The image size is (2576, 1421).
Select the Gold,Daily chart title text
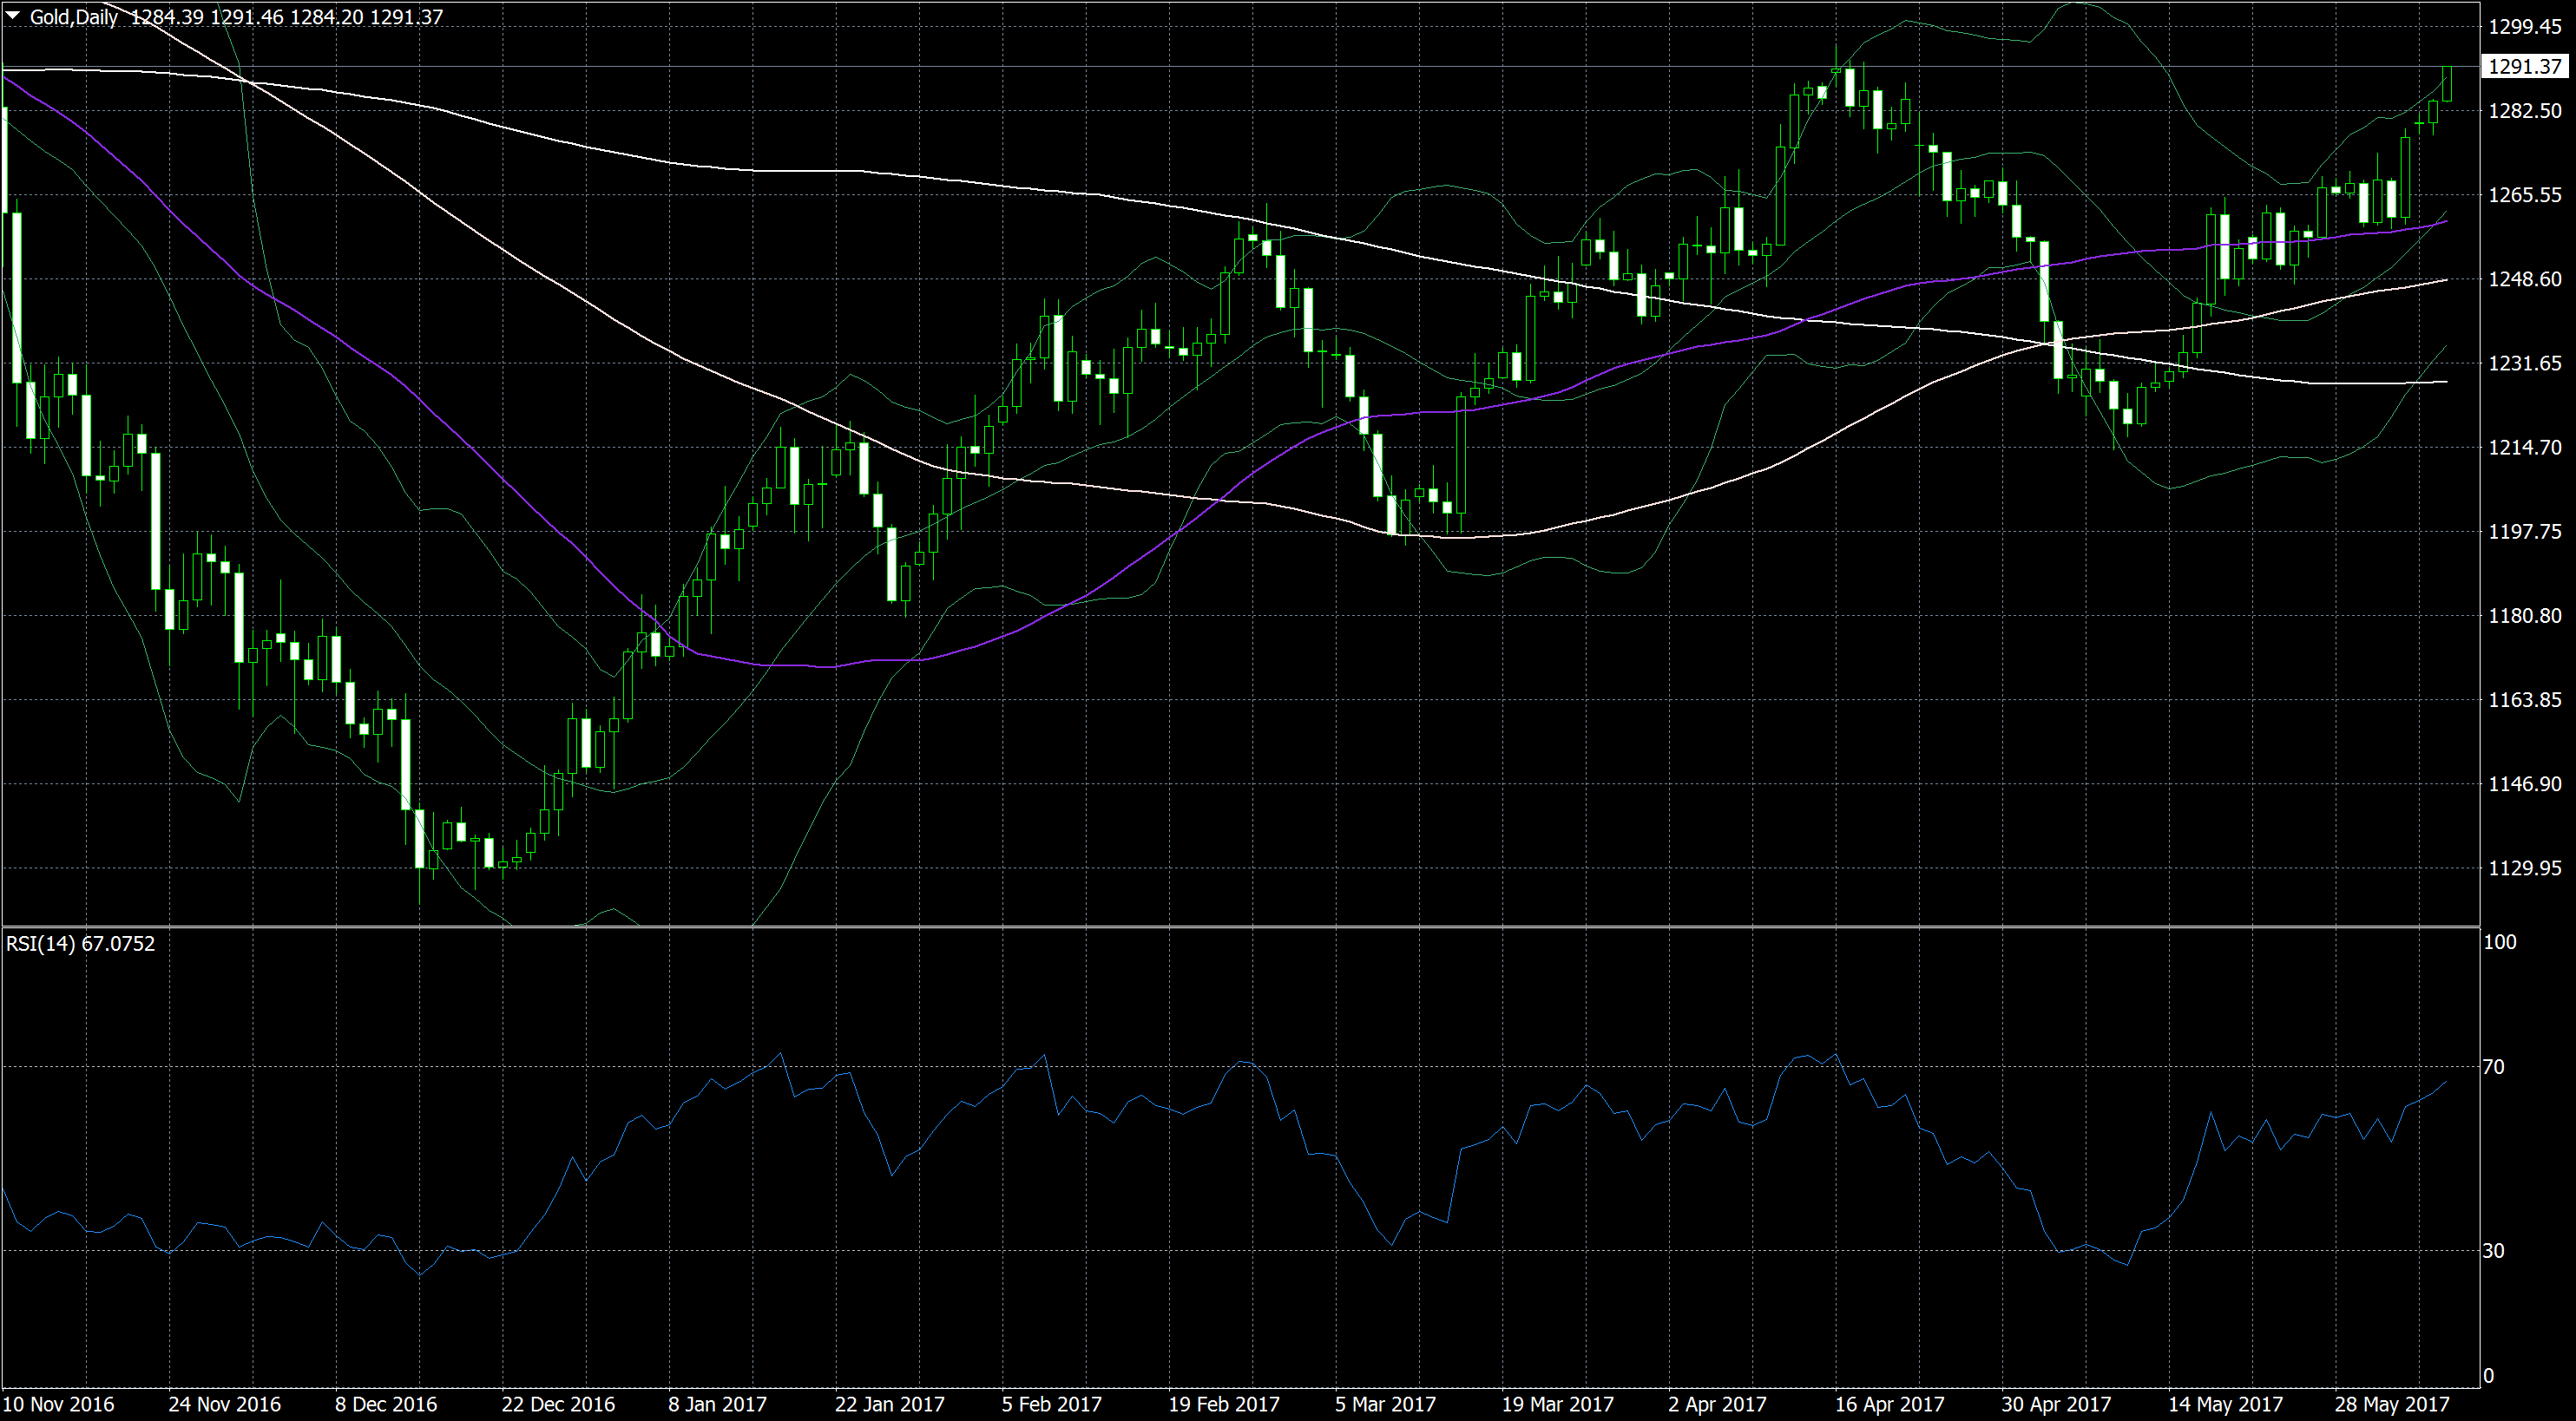[x=74, y=17]
